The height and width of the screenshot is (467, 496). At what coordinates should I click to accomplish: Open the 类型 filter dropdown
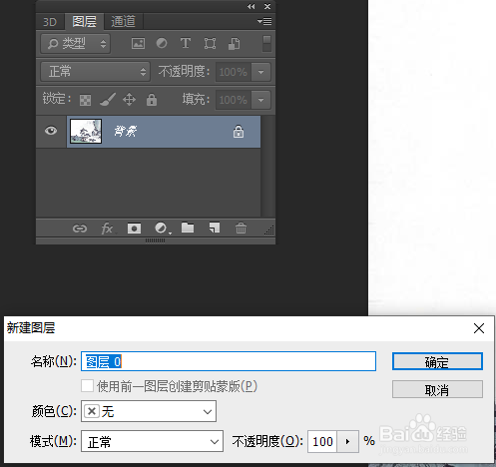tap(75, 44)
